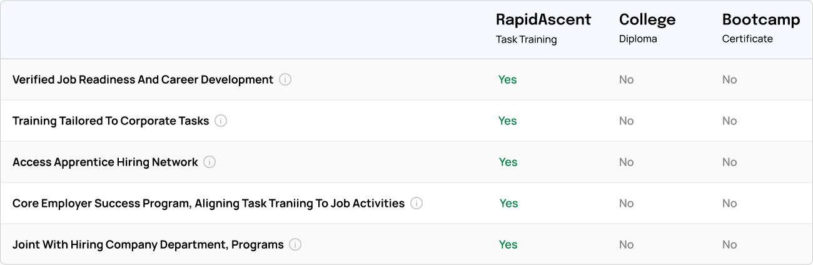Open info icon next to Training Tailored To Corporate Tasks

pyautogui.click(x=221, y=121)
